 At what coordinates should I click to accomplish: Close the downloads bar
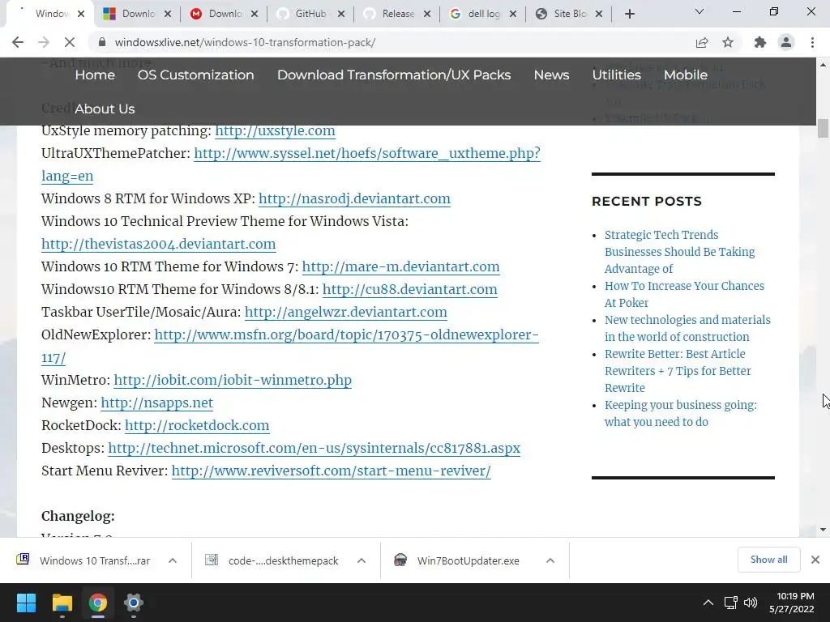tap(815, 560)
